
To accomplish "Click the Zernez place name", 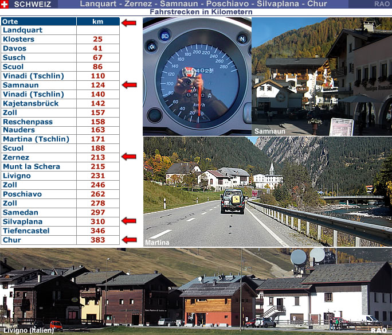I will coord(16,157).
